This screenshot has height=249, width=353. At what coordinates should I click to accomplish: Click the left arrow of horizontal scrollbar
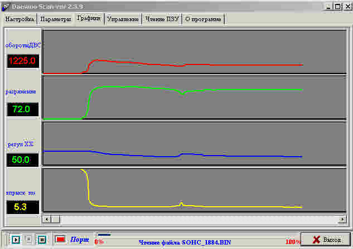pyautogui.click(x=46, y=218)
